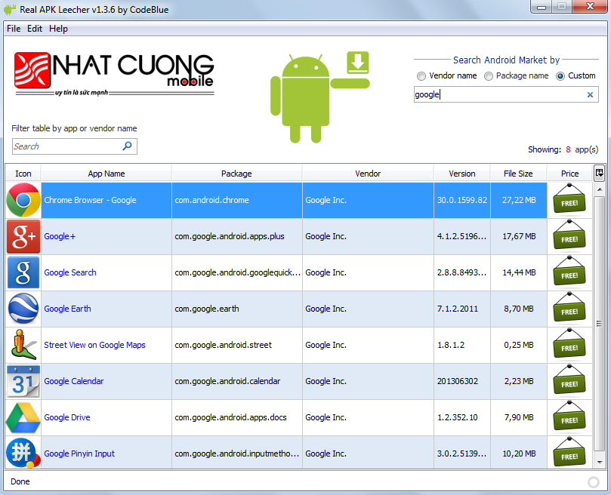
Task: Open the column chooser dropdown button
Action: click(600, 173)
